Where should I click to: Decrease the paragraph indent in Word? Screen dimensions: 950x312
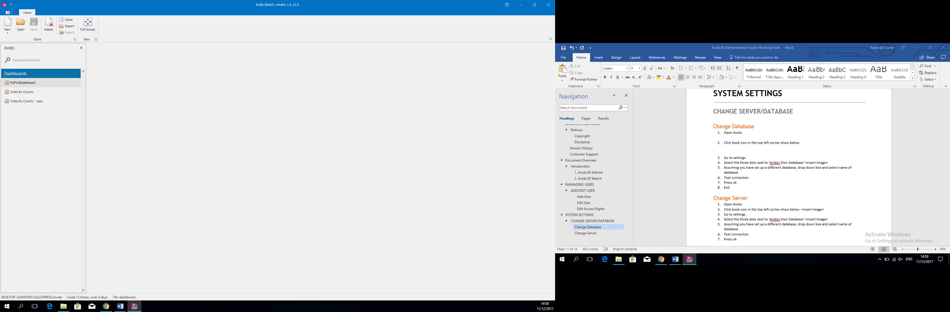pyautogui.click(x=712, y=68)
